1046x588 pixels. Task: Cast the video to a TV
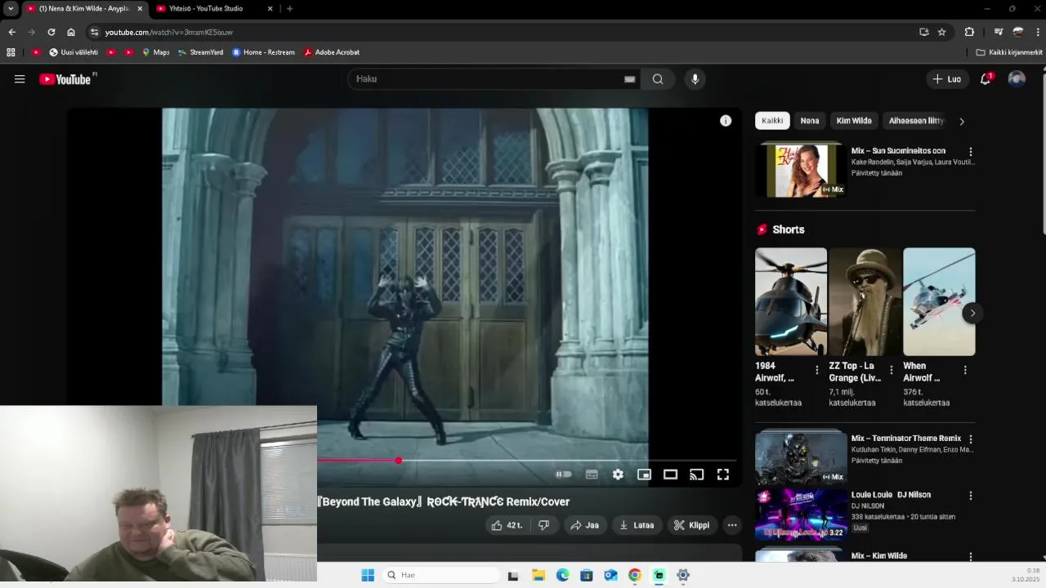pyautogui.click(x=696, y=474)
